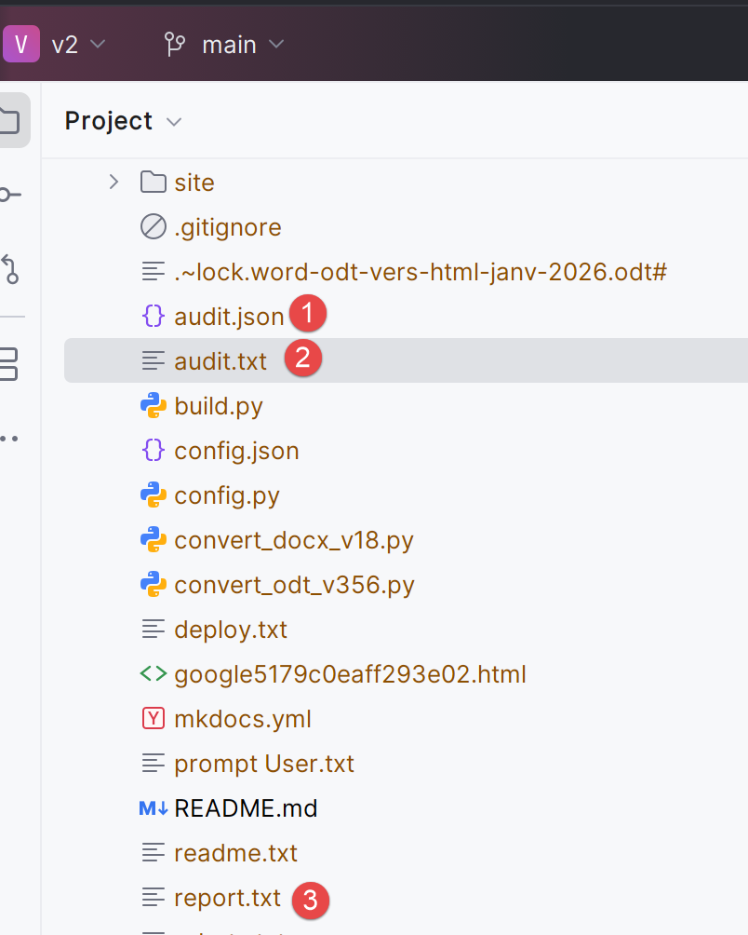748x935 pixels.
Task: Click the JSON braces icon beside config.json
Action: 153,451
